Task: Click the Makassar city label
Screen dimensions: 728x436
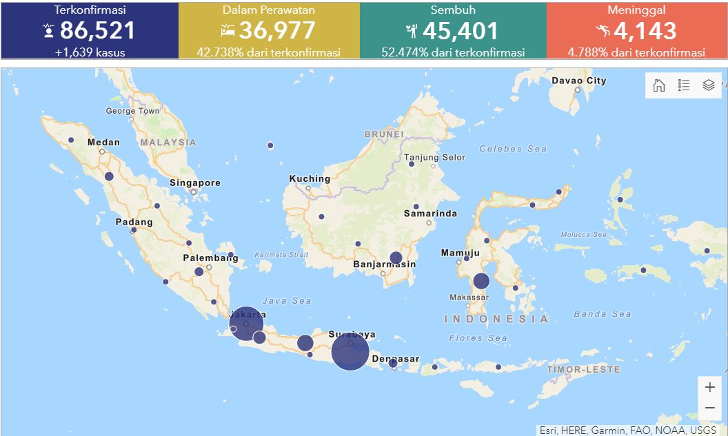Action: click(x=469, y=298)
